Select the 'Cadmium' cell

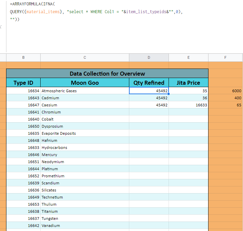click(85, 98)
